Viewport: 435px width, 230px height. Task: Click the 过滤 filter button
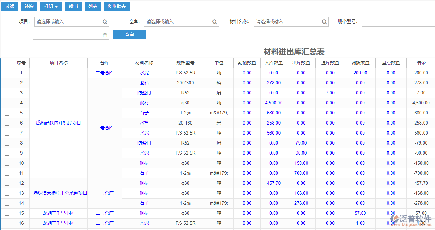9,6
